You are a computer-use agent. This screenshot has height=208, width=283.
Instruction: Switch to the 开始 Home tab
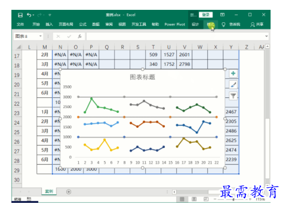(x=36, y=24)
